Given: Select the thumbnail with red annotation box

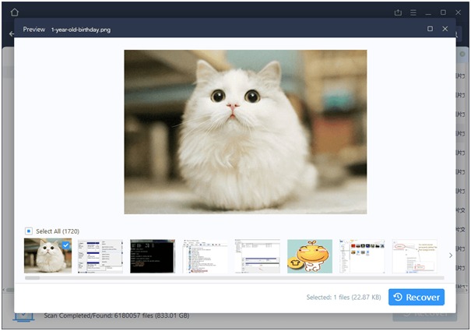Looking at the screenshot, I should coord(414,256).
